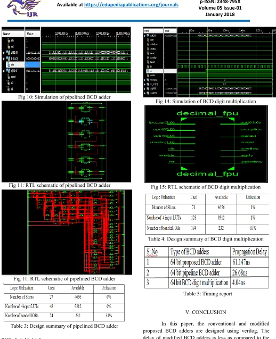276x339 pixels.
Task: Click the 'Propagation Delay' column header
Action: click(x=249, y=252)
